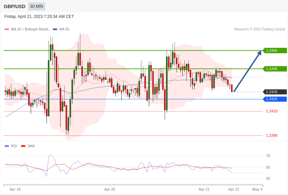Click the blue MA 50 legend swatch
Viewport: 288px width, 195px height.
55,29
